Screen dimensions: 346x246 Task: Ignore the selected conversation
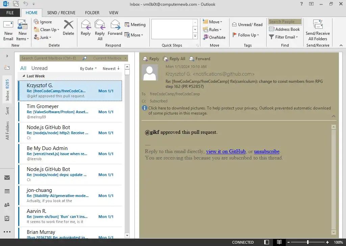[43, 22]
